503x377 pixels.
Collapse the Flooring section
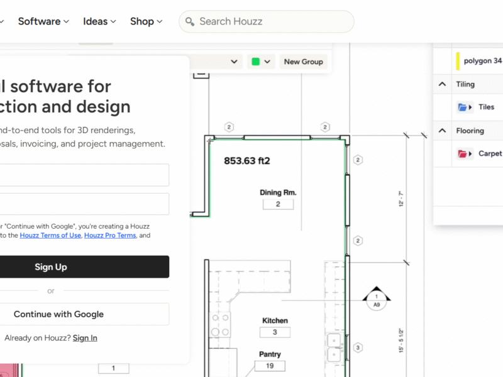click(442, 130)
